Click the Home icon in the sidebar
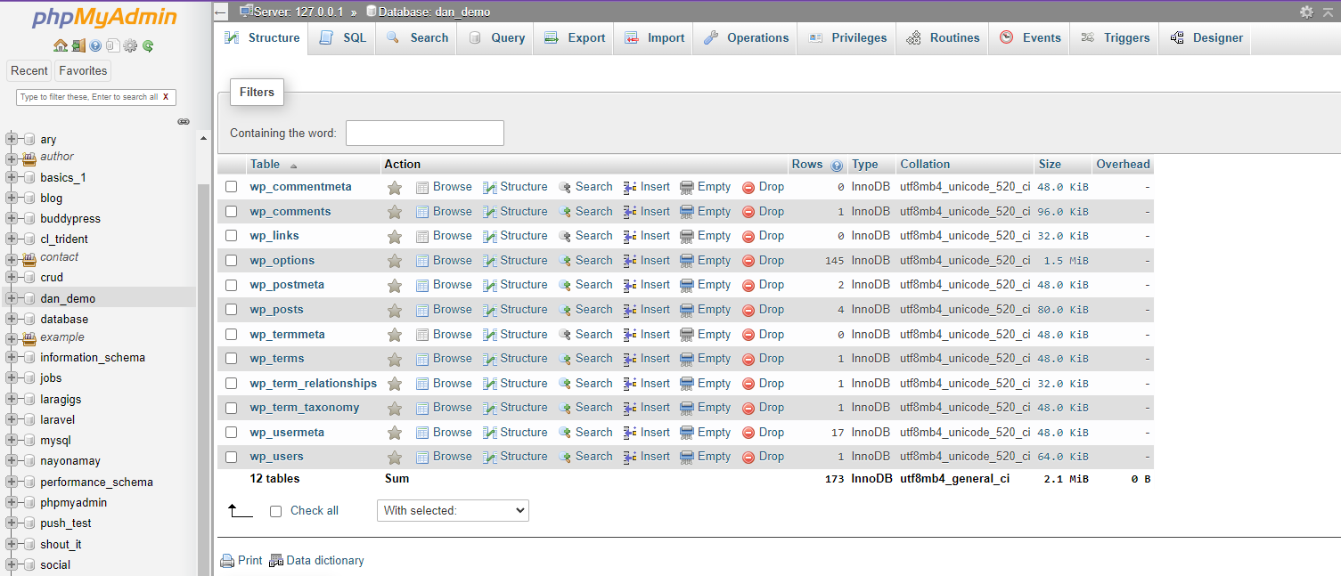This screenshot has width=1341, height=576. point(60,46)
